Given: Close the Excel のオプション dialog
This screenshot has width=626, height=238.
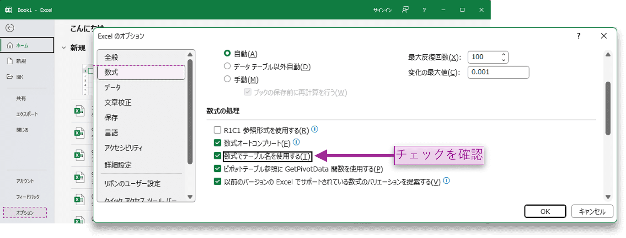Looking at the screenshot, I should pyautogui.click(x=604, y=36).
